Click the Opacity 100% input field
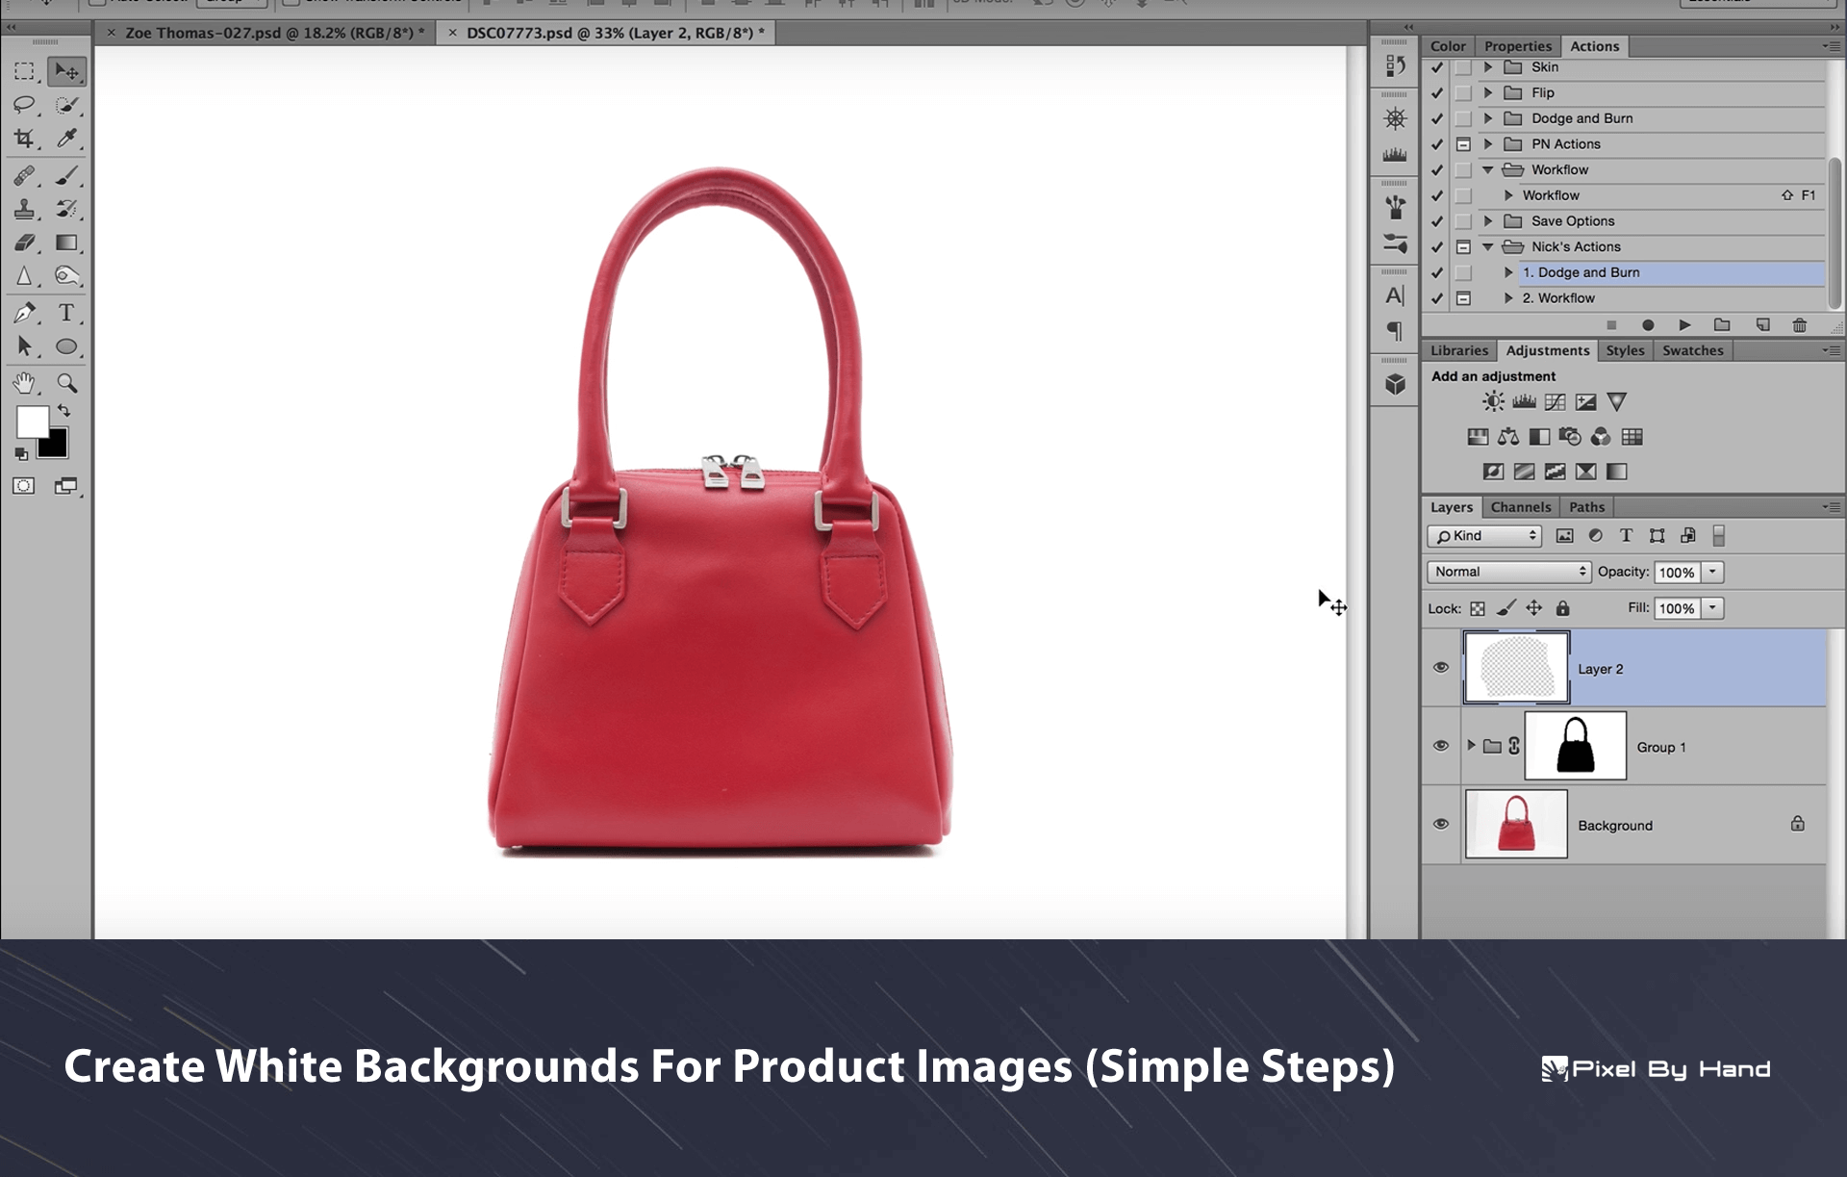Screen dimensions: 1847x1177 pyautogui.click(x=1677, y=573)
